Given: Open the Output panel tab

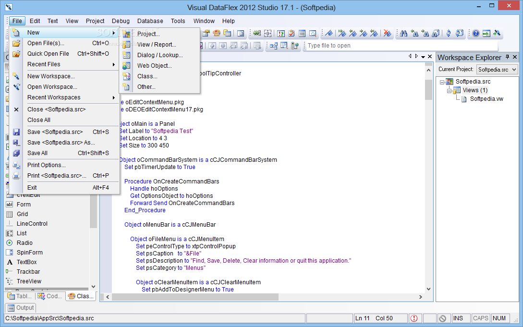Looking at the screenshot, I should click(x=21, y=308).
